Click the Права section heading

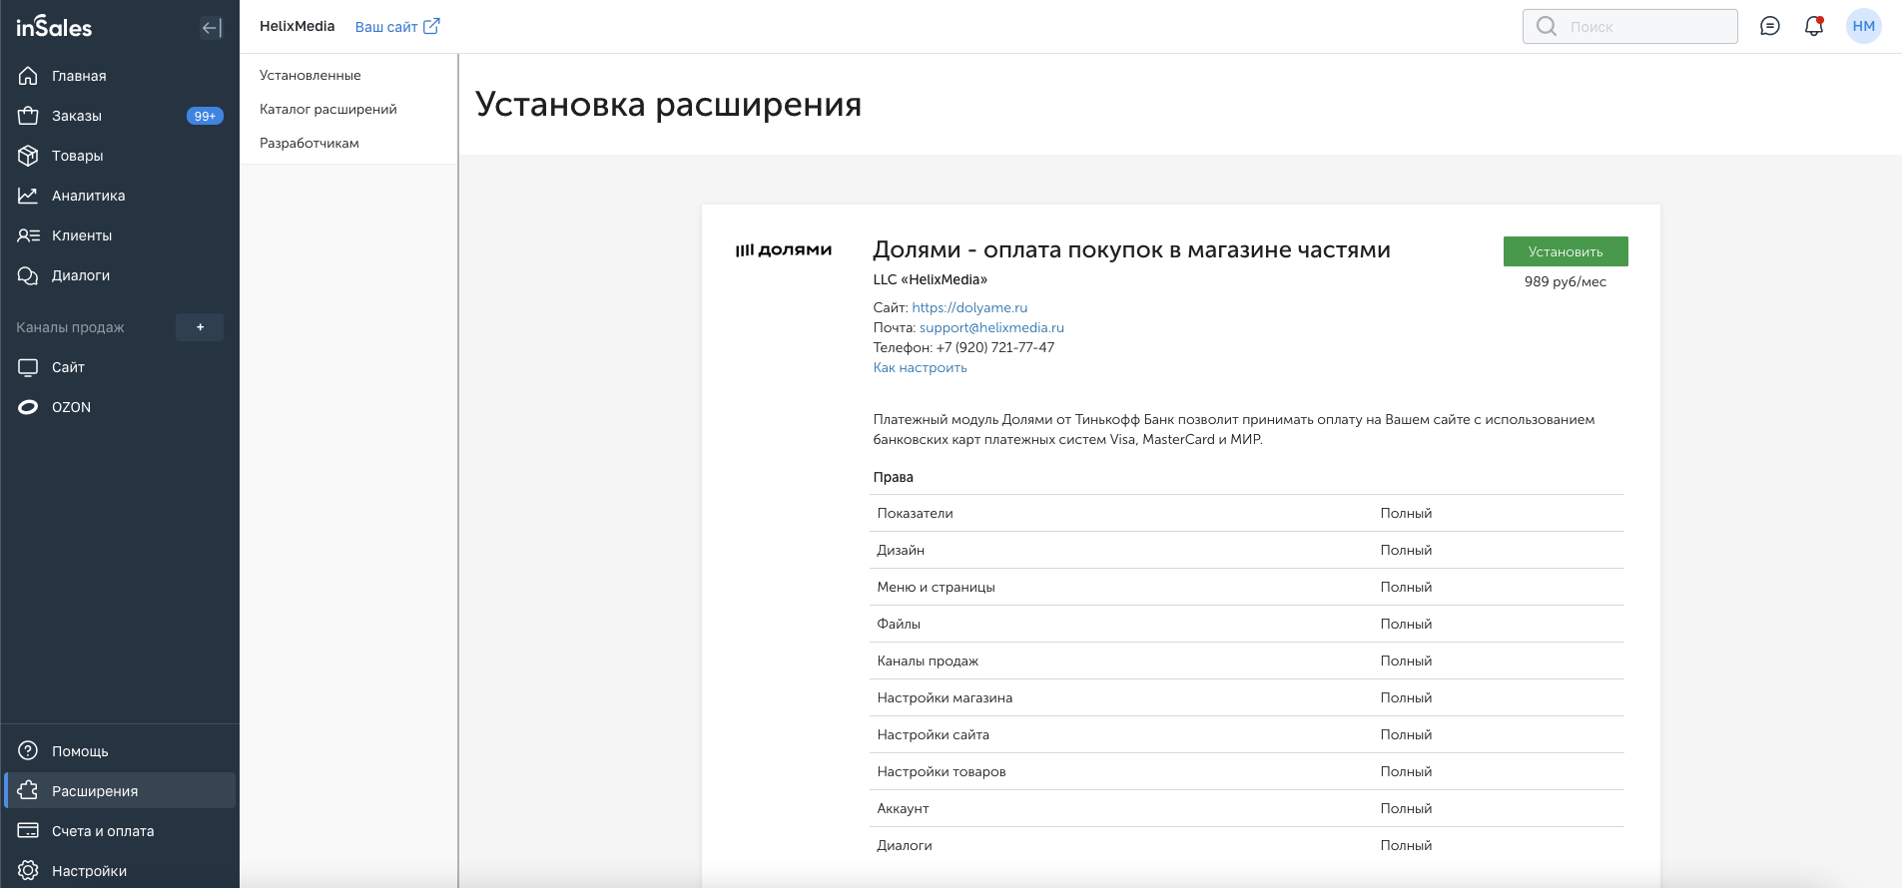coord(894,477)
